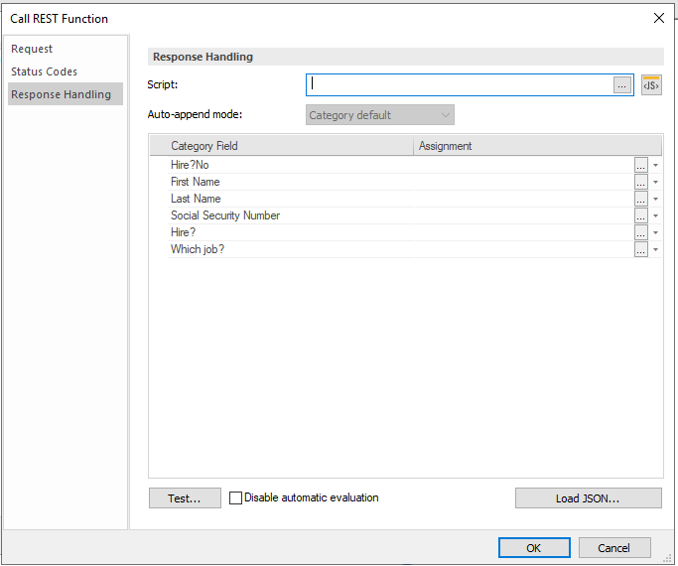Select the Hire? category field
678x566 pixels.
tap(184, 232)
